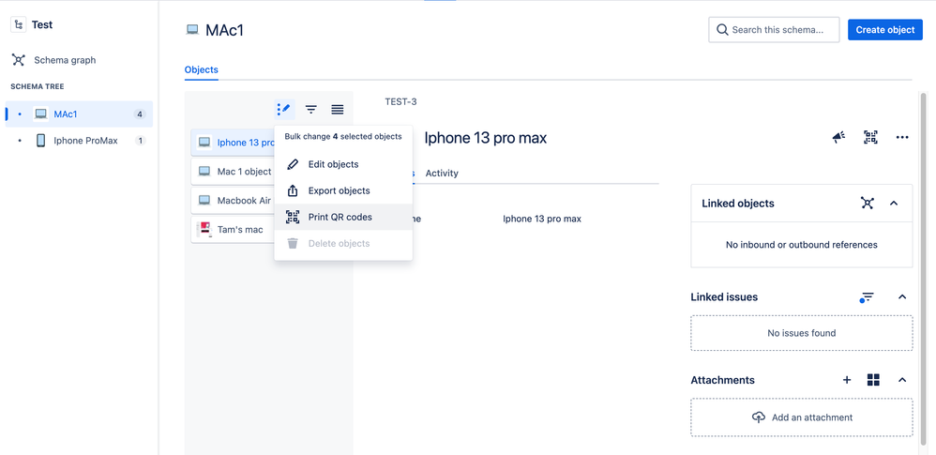Select Iphone ProMax in schema tree
The width and height of the screenshot is (936, 455).
tap(79, 141)
